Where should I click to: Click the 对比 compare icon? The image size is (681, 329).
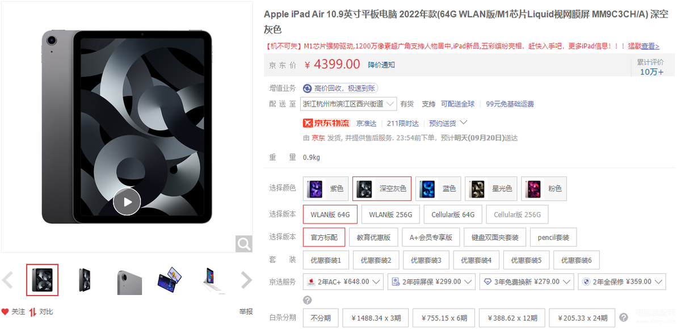(33, 311)
